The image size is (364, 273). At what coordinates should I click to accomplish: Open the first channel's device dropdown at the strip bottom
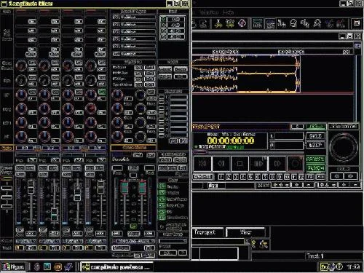click(25, 241)
